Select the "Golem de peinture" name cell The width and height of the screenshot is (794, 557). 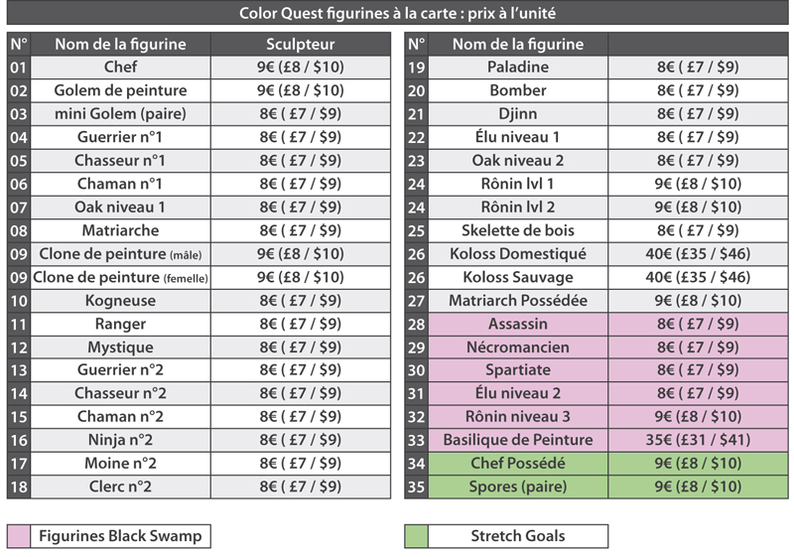point(120,90)
